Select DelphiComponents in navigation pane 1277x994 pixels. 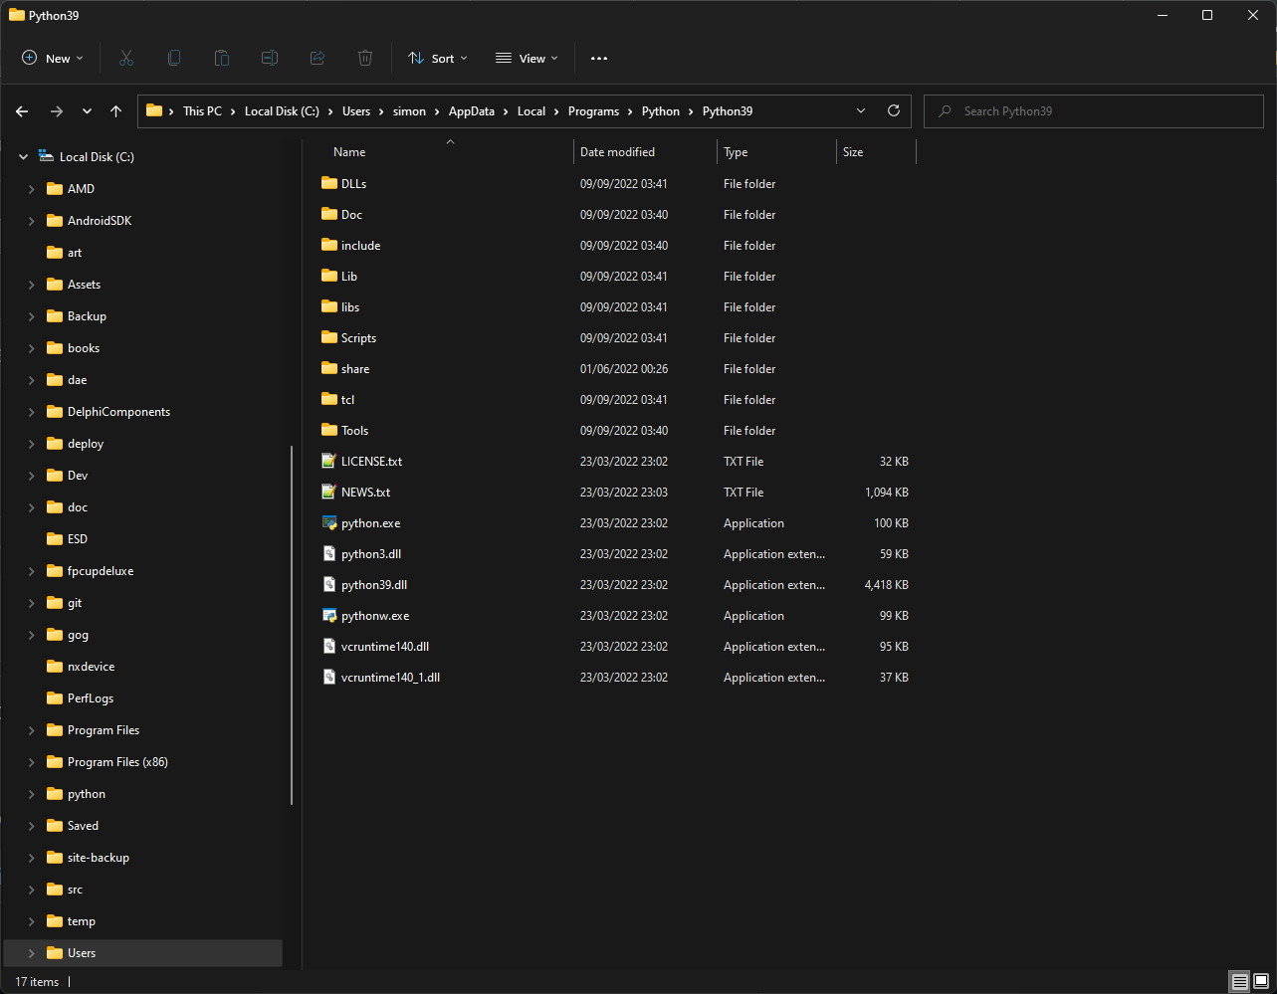pos(118,412)
